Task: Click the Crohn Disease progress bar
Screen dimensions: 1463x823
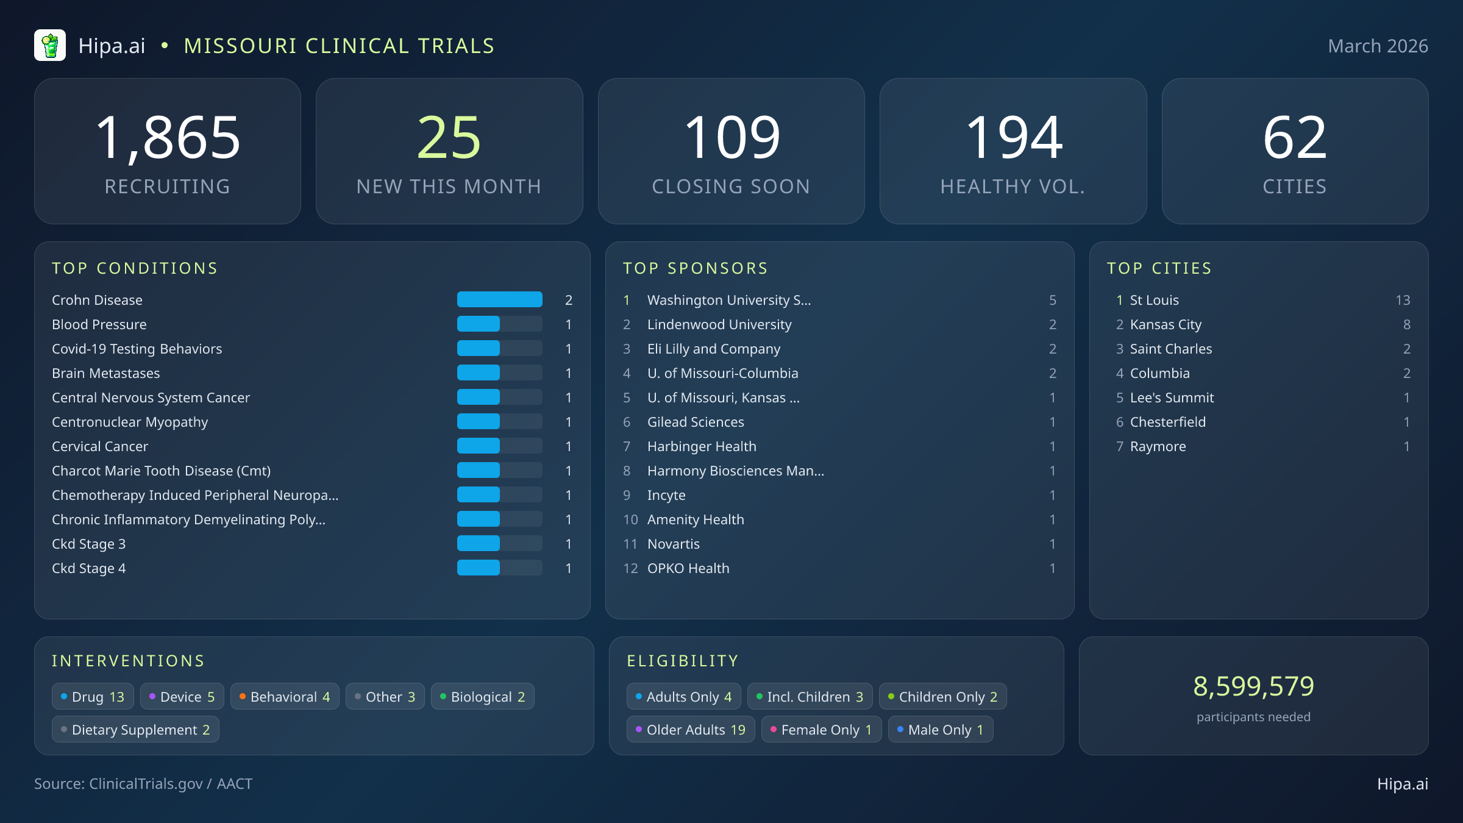Action: click(499, 299)
